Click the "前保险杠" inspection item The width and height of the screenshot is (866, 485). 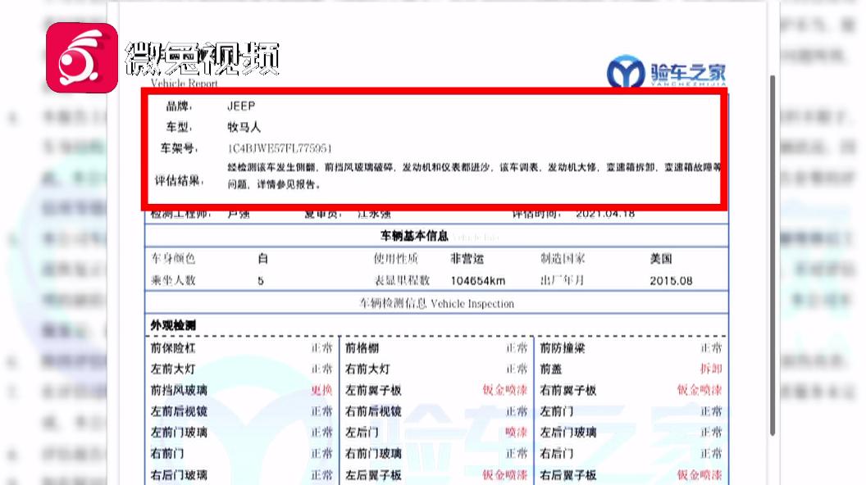tap(173, 348)
